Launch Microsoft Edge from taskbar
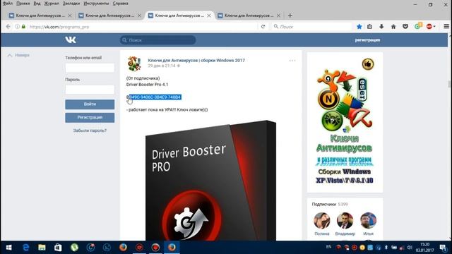 [x=25, y=248]
